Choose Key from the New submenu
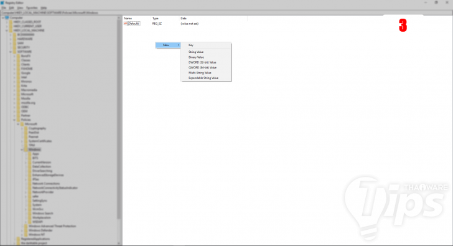Viewport: 453px width, 246px height. [206, 45]
